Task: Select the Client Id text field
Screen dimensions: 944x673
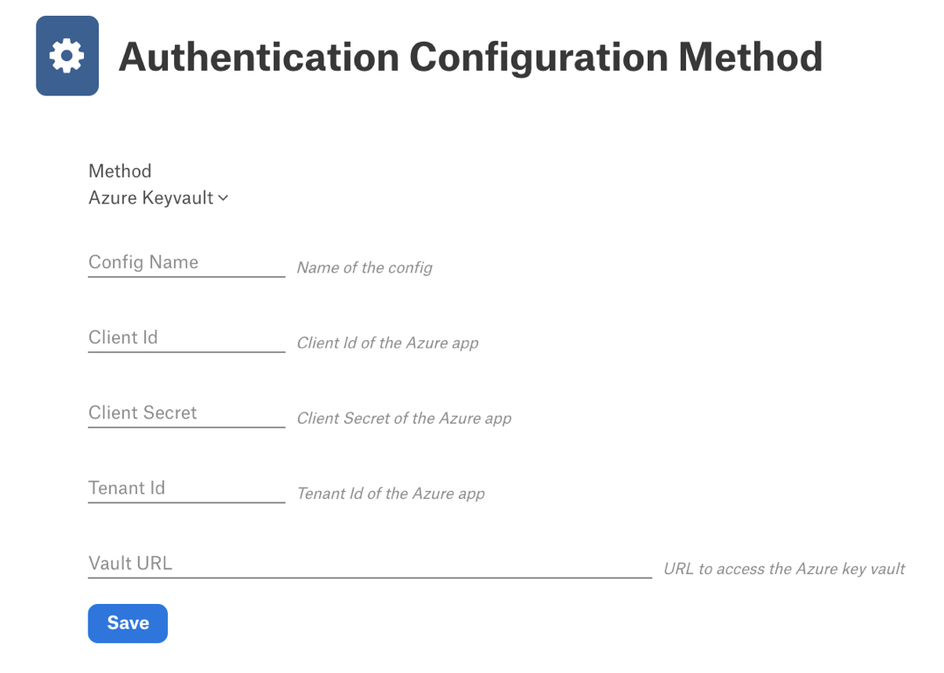Action: click(187, 337)
